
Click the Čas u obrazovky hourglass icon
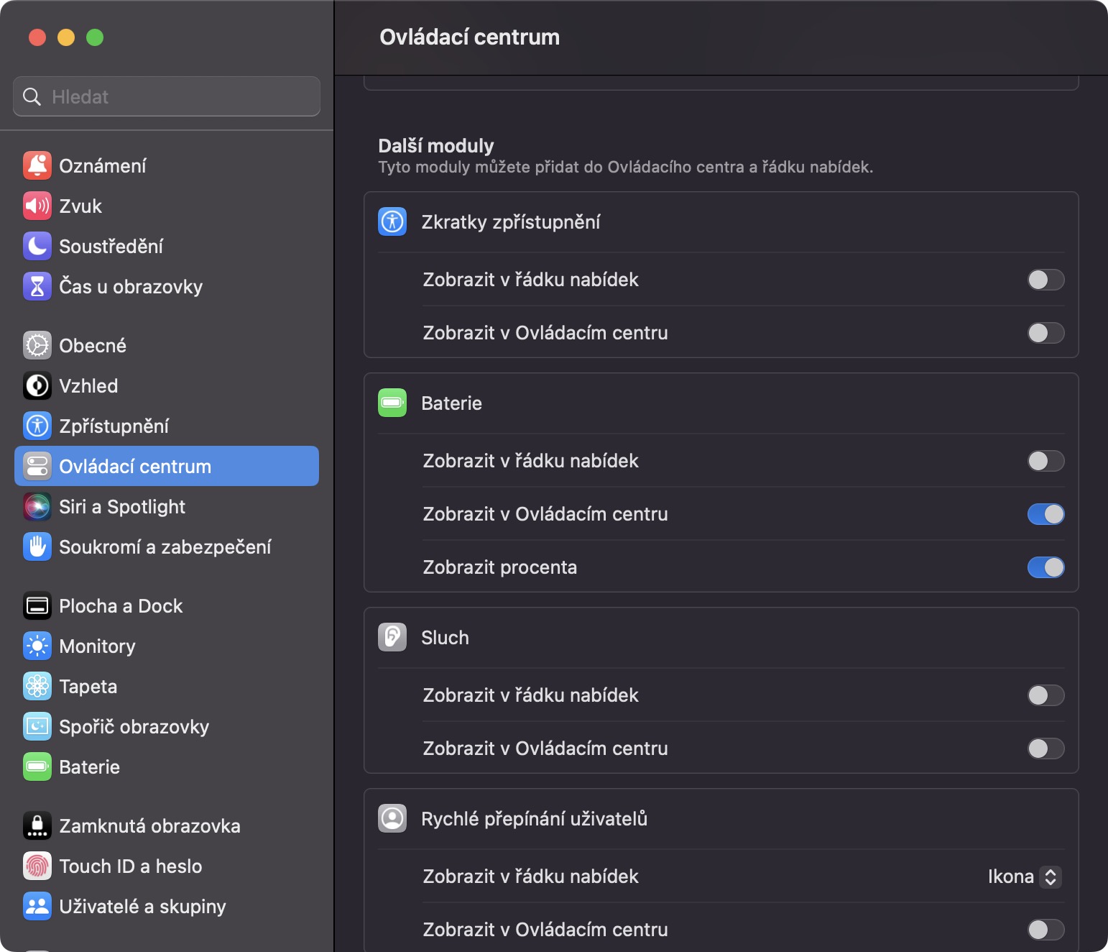(x=37, y=287)
